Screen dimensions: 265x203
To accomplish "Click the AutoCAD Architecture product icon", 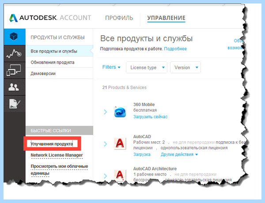I will [120, 175].
